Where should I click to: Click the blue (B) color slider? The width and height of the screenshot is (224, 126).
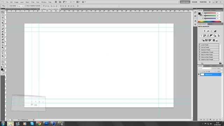coord(210,19)
